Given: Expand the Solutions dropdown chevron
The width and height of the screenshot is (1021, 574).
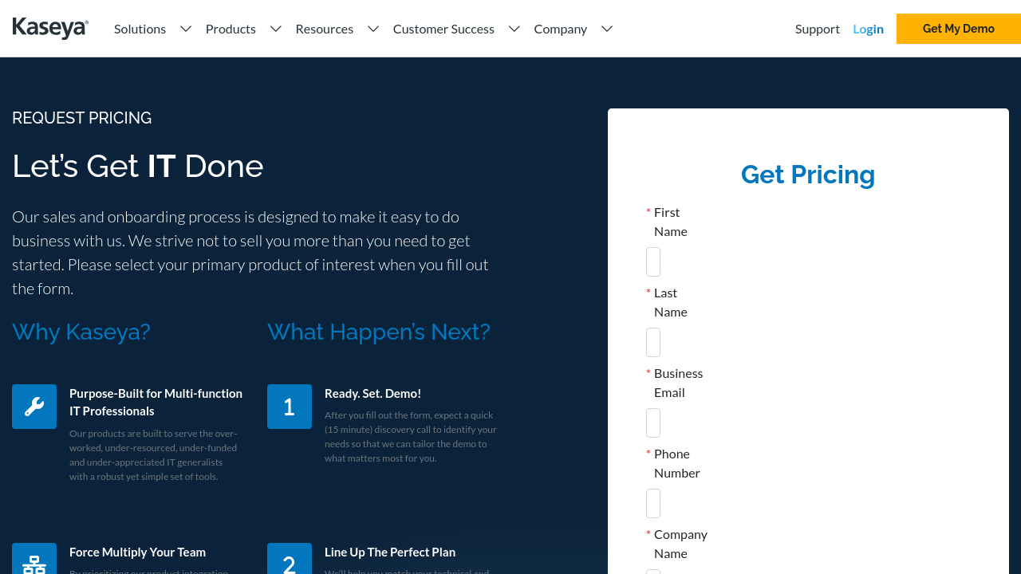Looking at the screenshot, I should point(186,29).
